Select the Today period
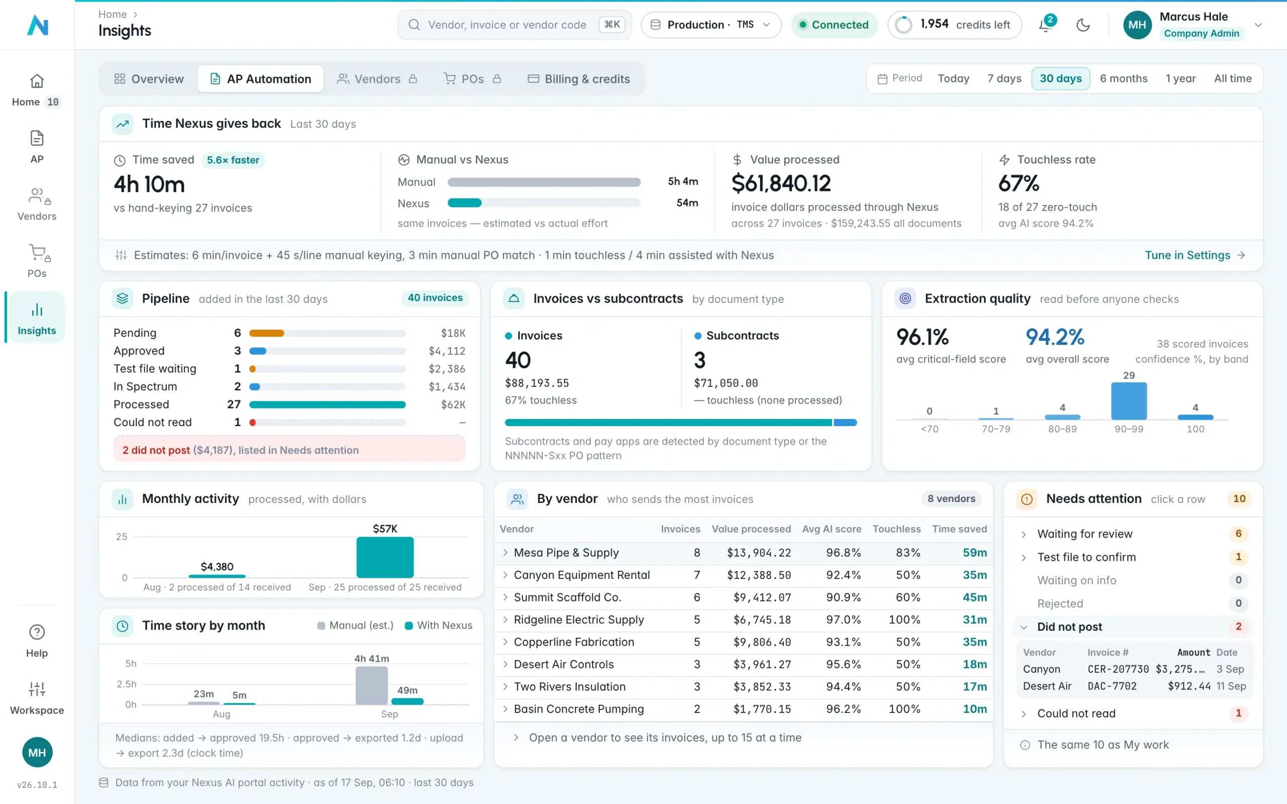 pos(953,79)
